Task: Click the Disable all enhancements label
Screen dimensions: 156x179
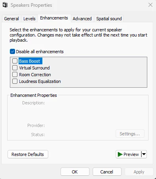Action: (40, 52)
